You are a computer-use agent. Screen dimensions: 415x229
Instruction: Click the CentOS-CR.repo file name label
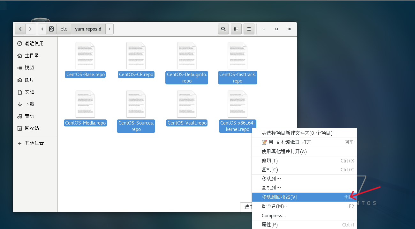[x=136, y=75]
